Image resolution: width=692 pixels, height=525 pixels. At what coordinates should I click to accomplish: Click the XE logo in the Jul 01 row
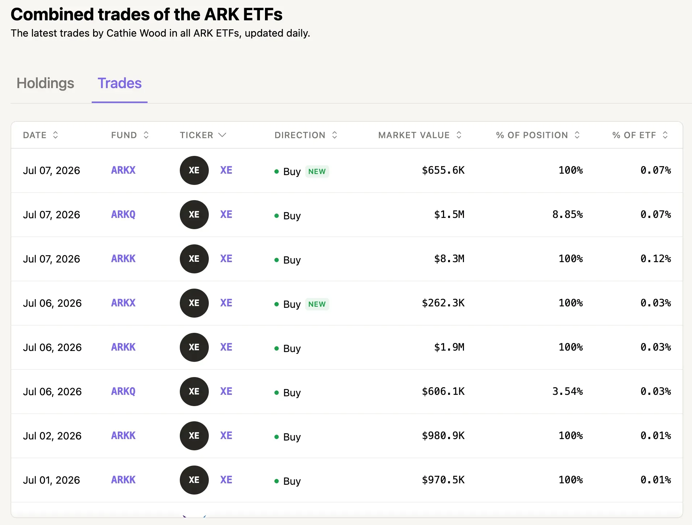[194, 480]
